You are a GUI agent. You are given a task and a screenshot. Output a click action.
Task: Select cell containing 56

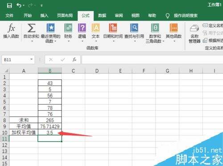tap(50, 95)
